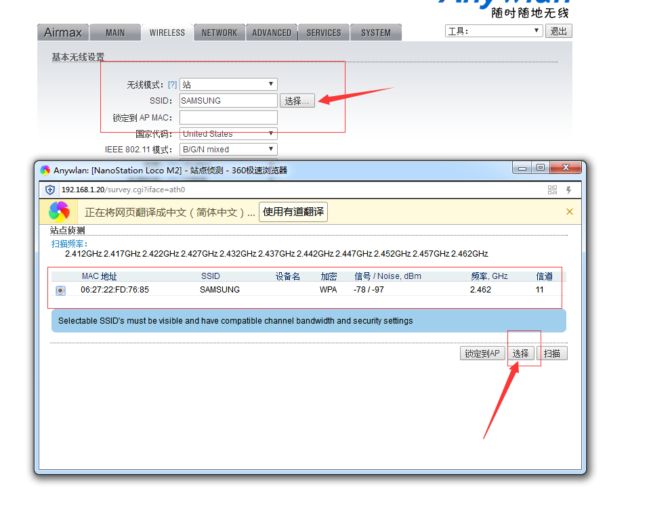This screenshot has width=651, height=520.
Task: Expand the IEEE 802.11 模式 B/G/N mixed dropdown
Action: coord(228,150)
